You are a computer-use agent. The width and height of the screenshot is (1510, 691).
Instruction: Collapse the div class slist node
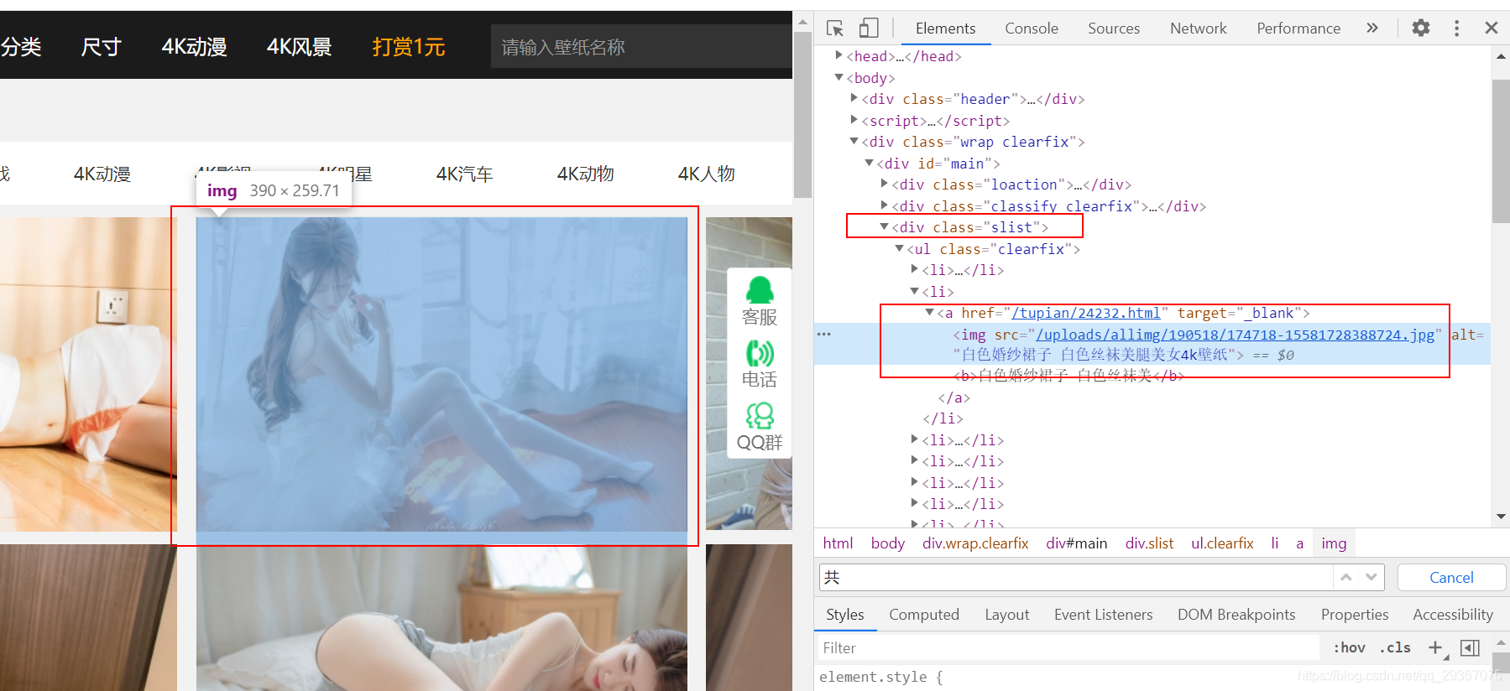coord(884,226)
